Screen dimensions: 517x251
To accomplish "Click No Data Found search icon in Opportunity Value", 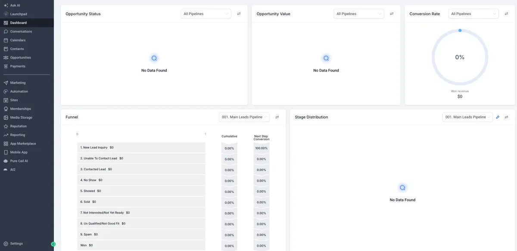I will [x=326, y=58].
